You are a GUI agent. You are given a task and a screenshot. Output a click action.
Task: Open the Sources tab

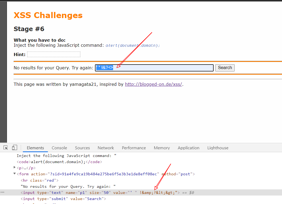coord(82,148)
